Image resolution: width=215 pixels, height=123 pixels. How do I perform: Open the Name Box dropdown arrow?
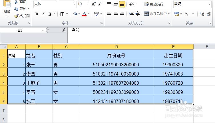[43, 30]
